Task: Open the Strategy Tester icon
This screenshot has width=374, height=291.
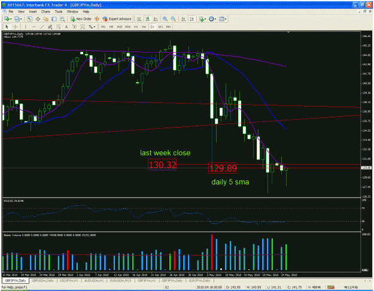Action: (62, 19)
